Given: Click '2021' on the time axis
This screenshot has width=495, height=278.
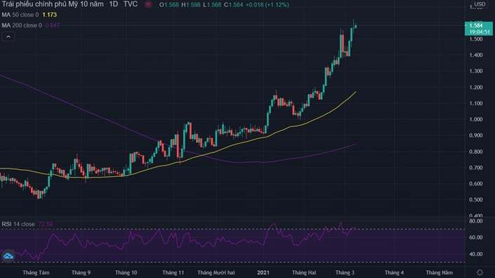Looking at the screenshot, I should pyautogui.click(x=263, y=272).
